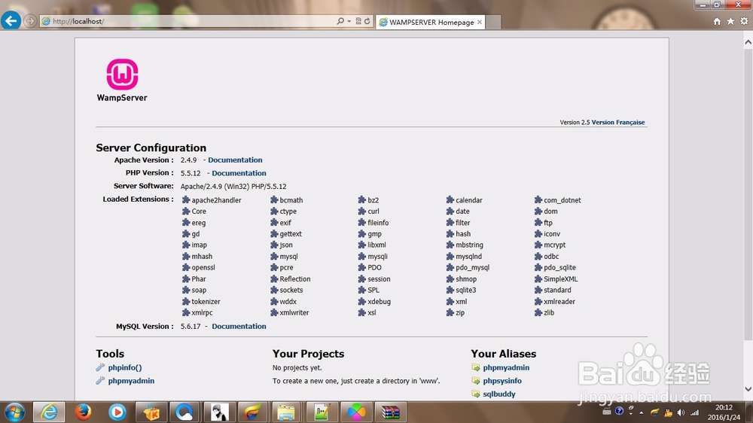This screenshot has width=753, height=423.
Task: Click the browser Home icon
Action: pos(717,21)
